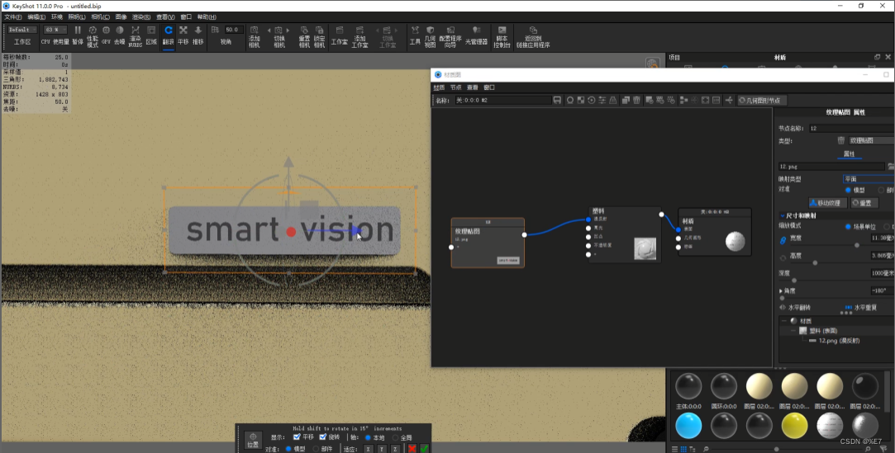Viewport: 895px width, 453px height.
Task: Click 返回到链接应用程序 icon
Action: 533,31
